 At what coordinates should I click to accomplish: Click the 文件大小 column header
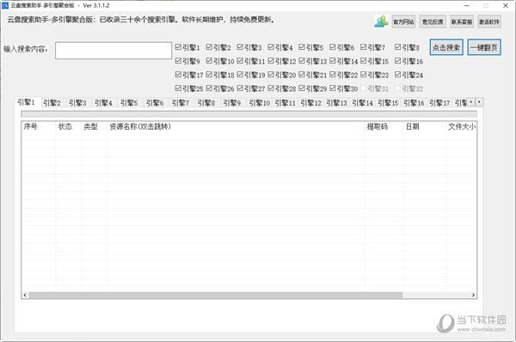[461, 126]
